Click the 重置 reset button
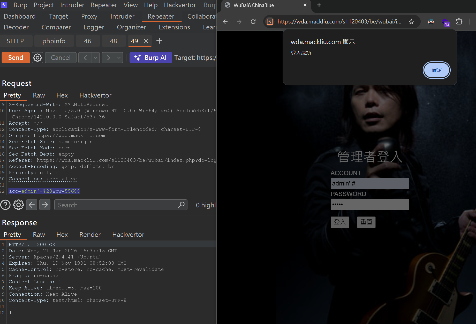The width and height of the screenshot is (476, 324). [366, 222]
